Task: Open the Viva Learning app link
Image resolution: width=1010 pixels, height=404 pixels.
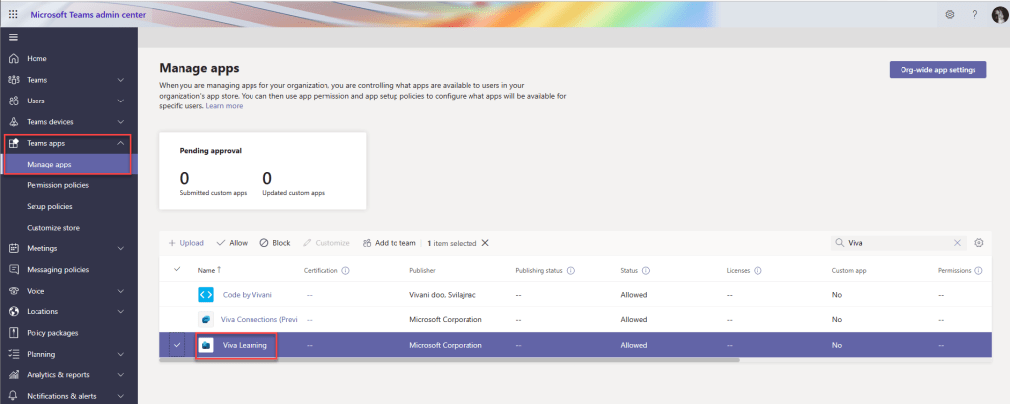Action: (245, 346)
